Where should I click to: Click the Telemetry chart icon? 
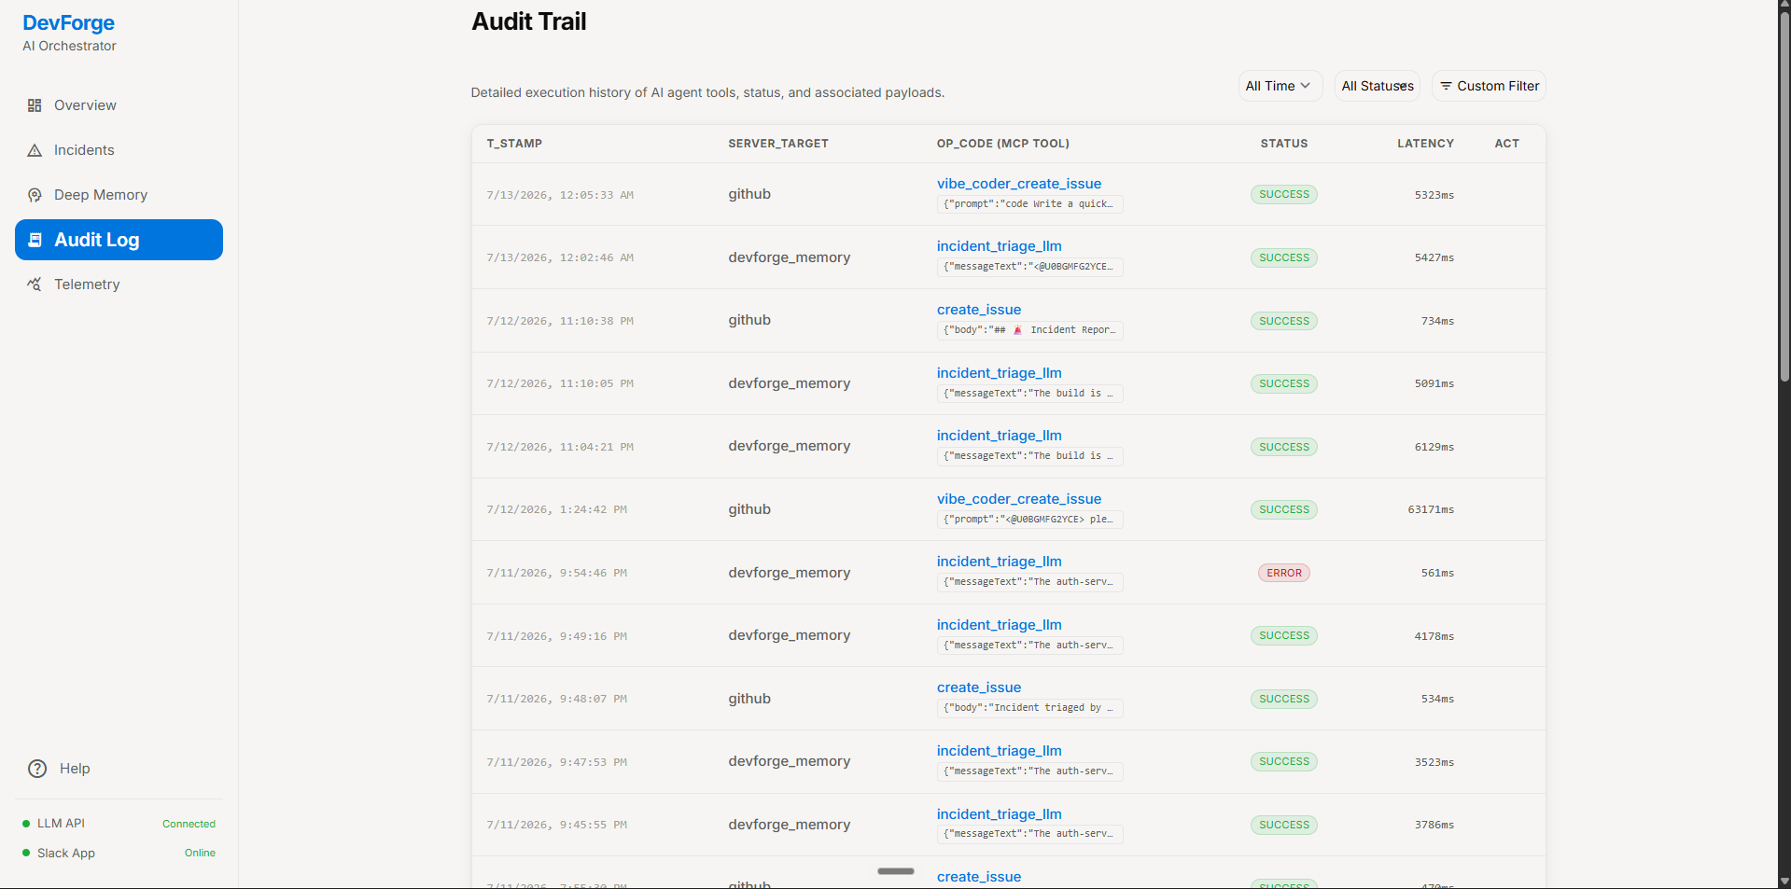(x=35, y=285)
